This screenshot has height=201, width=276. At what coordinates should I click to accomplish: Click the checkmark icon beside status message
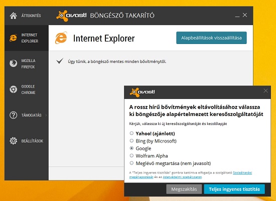point(60,61)
